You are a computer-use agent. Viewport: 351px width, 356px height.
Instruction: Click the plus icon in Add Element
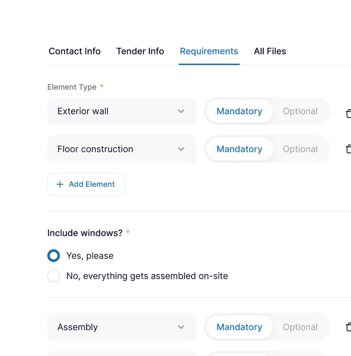point(60,185)
